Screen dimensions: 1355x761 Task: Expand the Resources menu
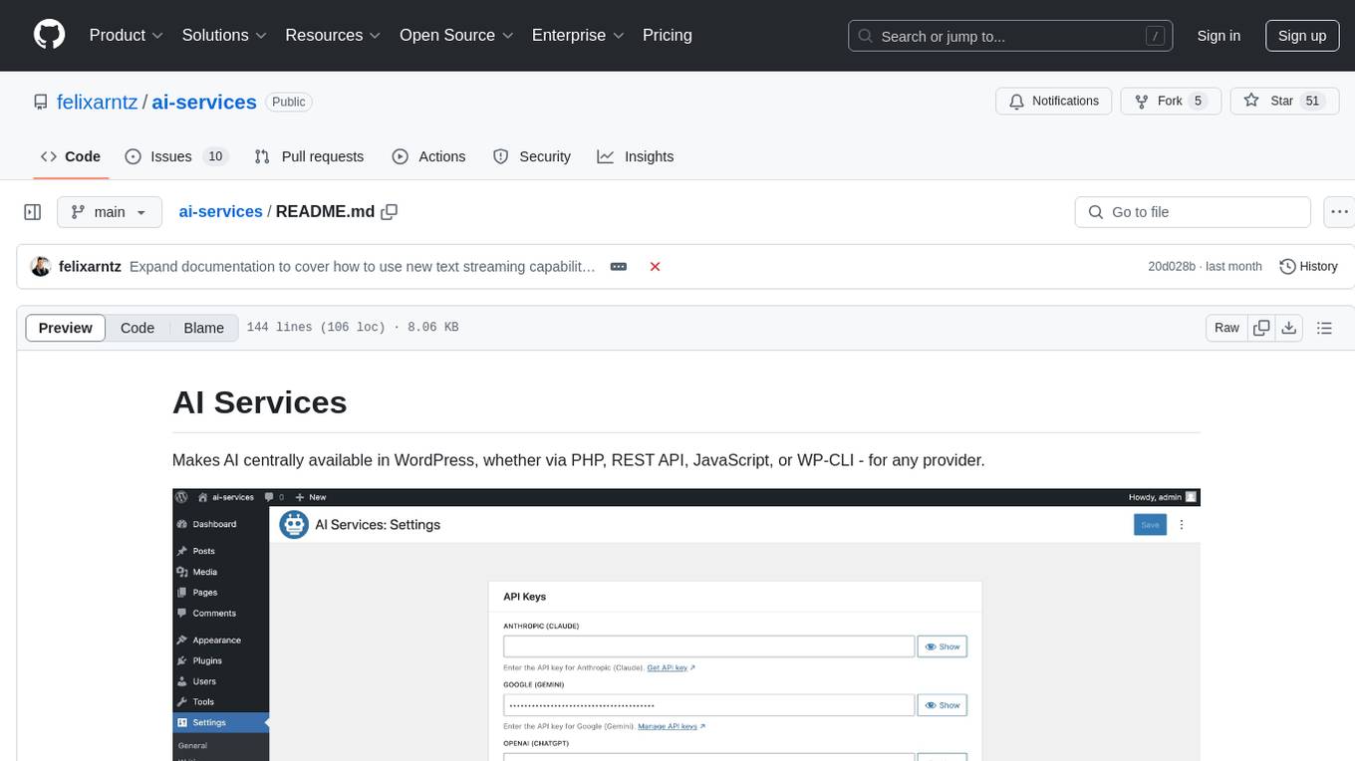coord(333,35)
